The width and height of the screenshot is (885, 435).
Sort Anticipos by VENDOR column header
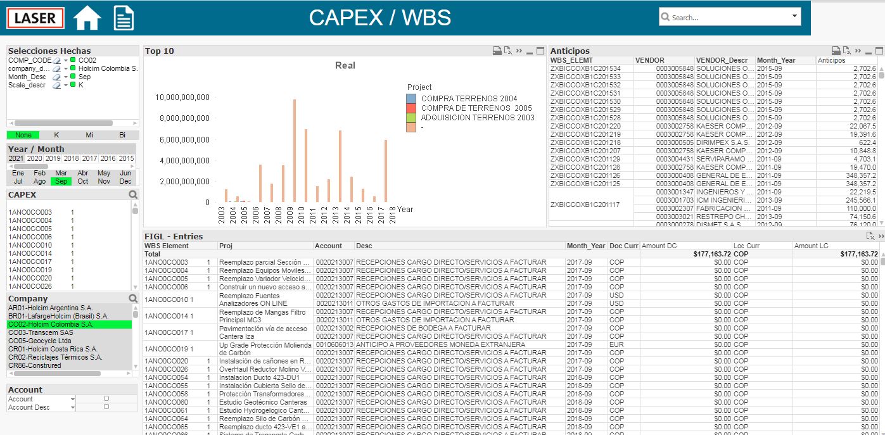coord(650,60)
